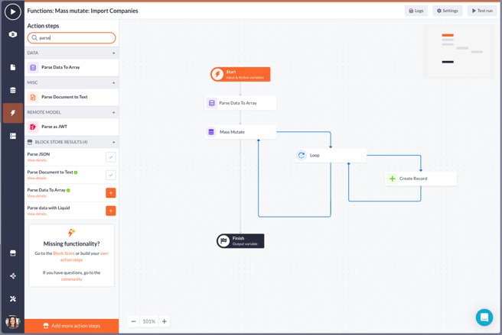Open the Actions lightning bolt sidebar icon
The height and width of the screenshot is (335, 502).
(x=12, y=113)
